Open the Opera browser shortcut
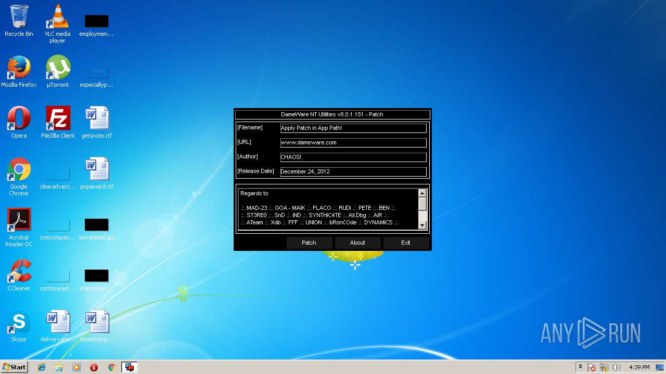The height and width of the screenshot is (374, 666). click(19, 123)
